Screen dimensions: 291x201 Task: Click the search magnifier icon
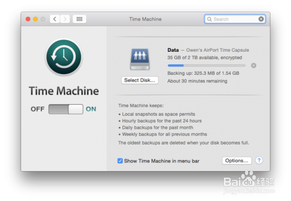[x=209, y=19]
